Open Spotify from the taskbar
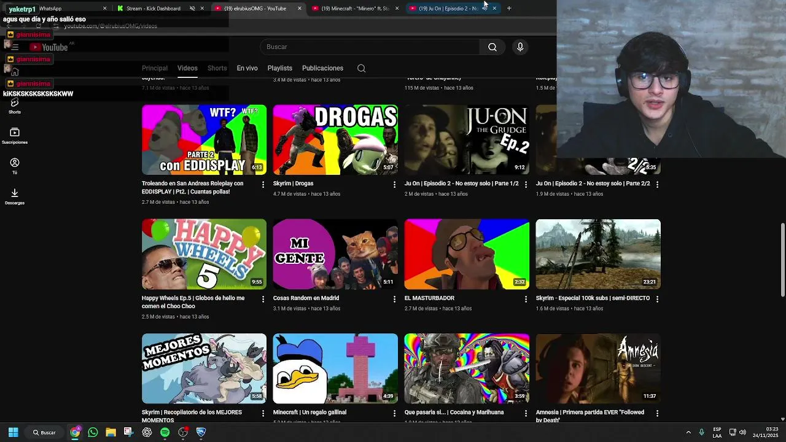 [x=165, y=432]
